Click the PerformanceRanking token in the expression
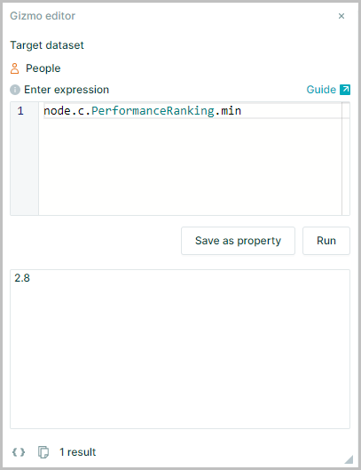 [153, 111]
